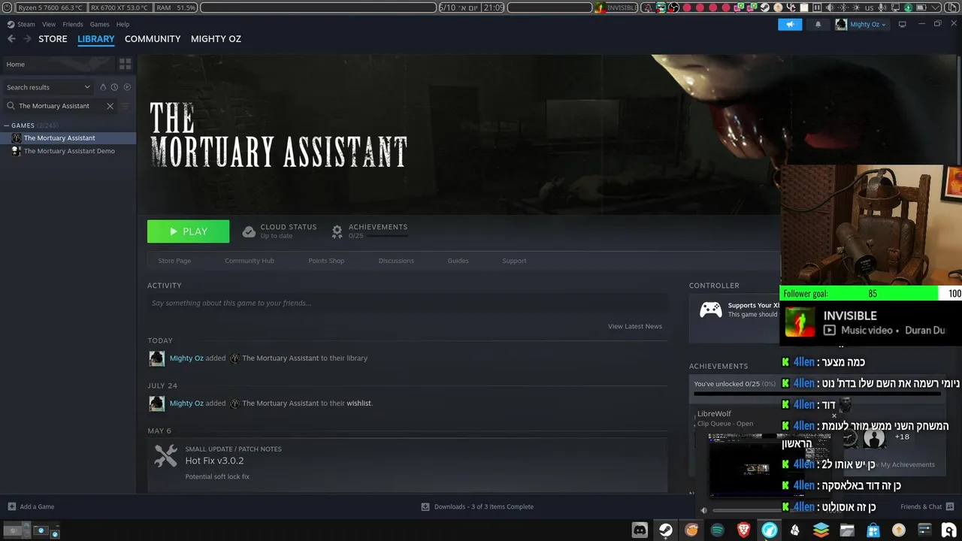Open the Points Shop link
The height and width of the screenshot is (541, 962).
[x=326, y=261]
